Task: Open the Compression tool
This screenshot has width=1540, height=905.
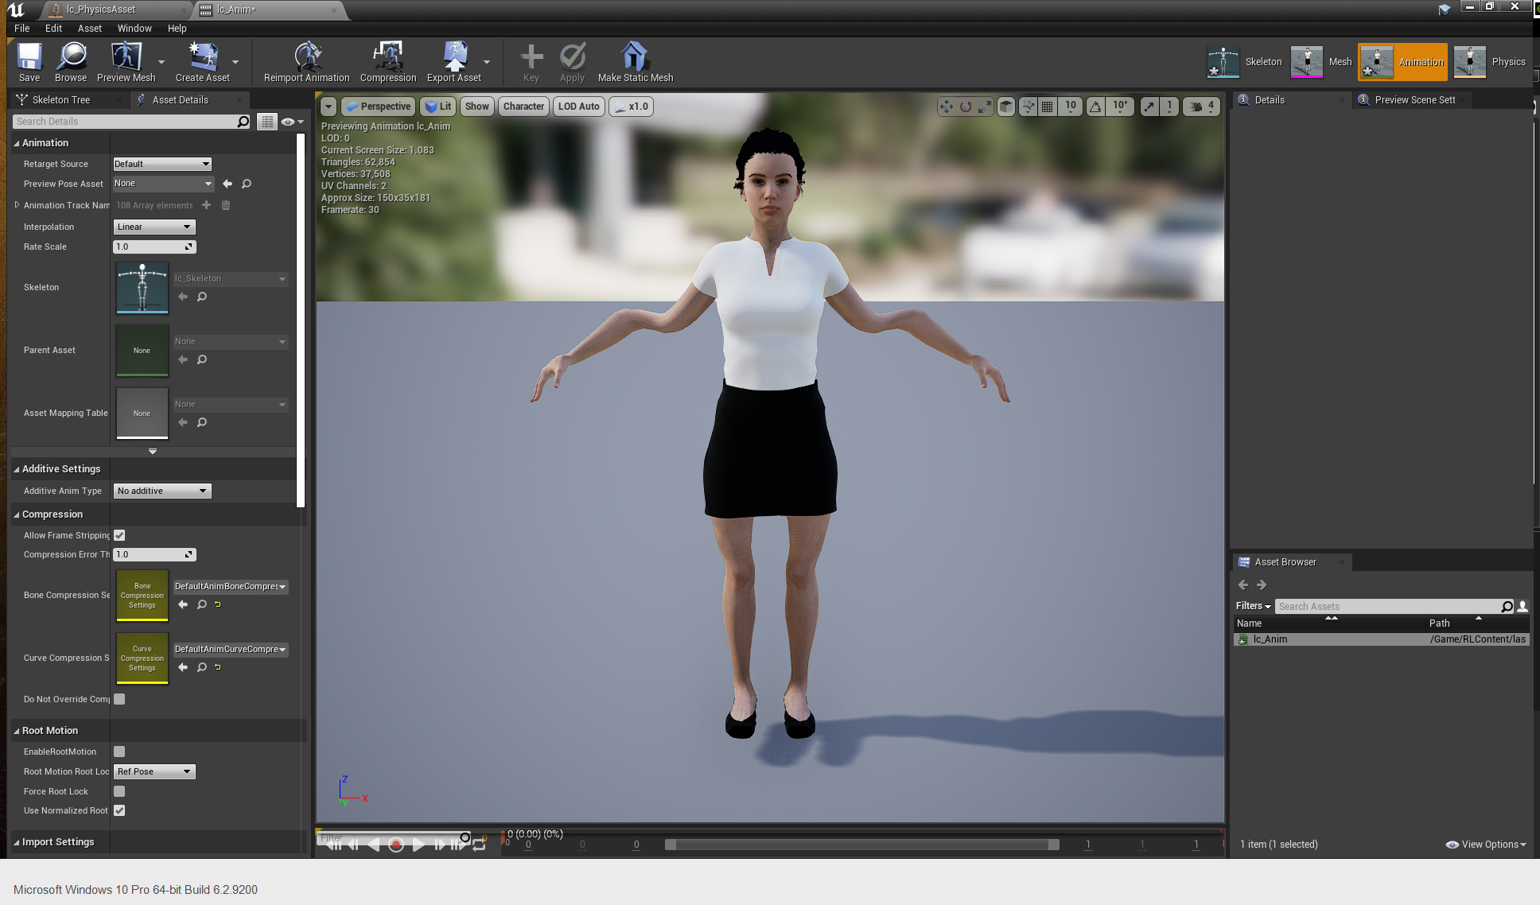Action: click(388, 62)
